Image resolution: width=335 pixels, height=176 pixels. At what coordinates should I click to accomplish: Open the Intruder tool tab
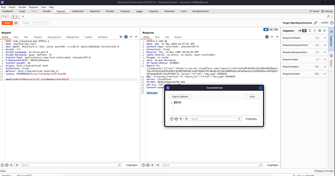46,11
